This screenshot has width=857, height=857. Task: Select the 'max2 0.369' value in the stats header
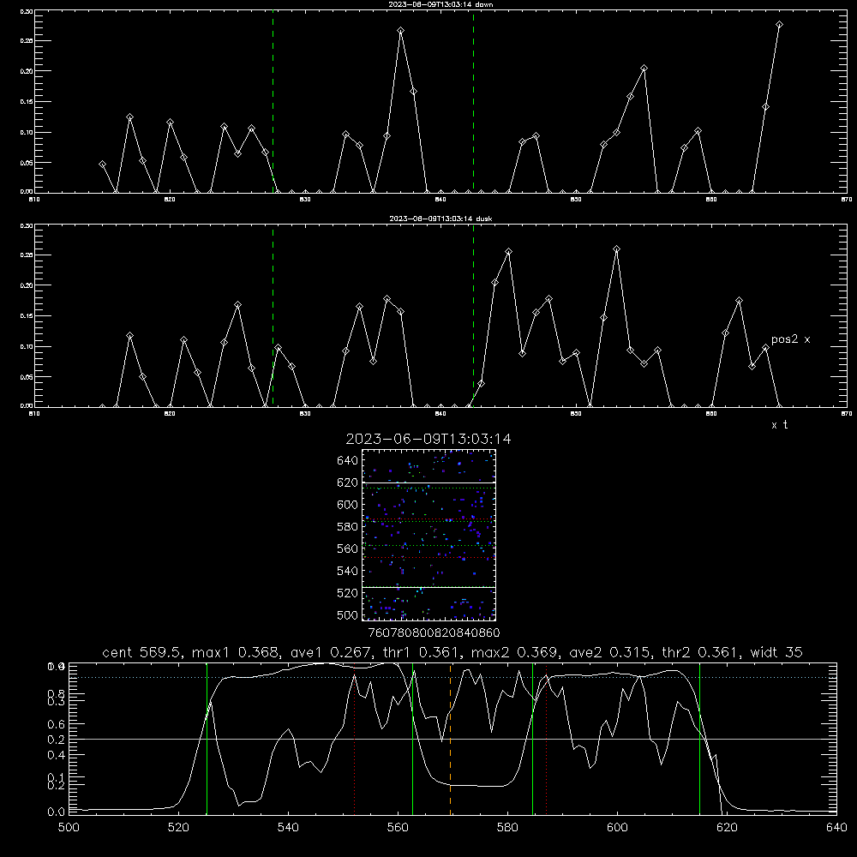click(x=517, y=652)
